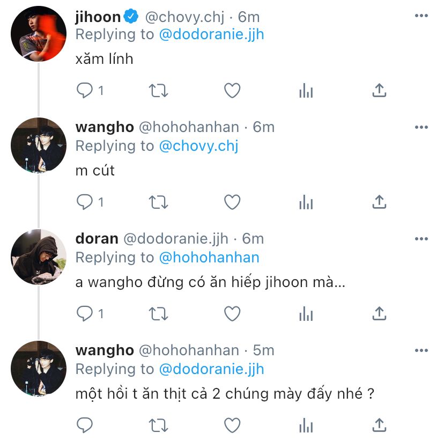This screenshot has height=440, width=444.
Task: Open more options on "m cút" tweet
Action: [421, 127]
